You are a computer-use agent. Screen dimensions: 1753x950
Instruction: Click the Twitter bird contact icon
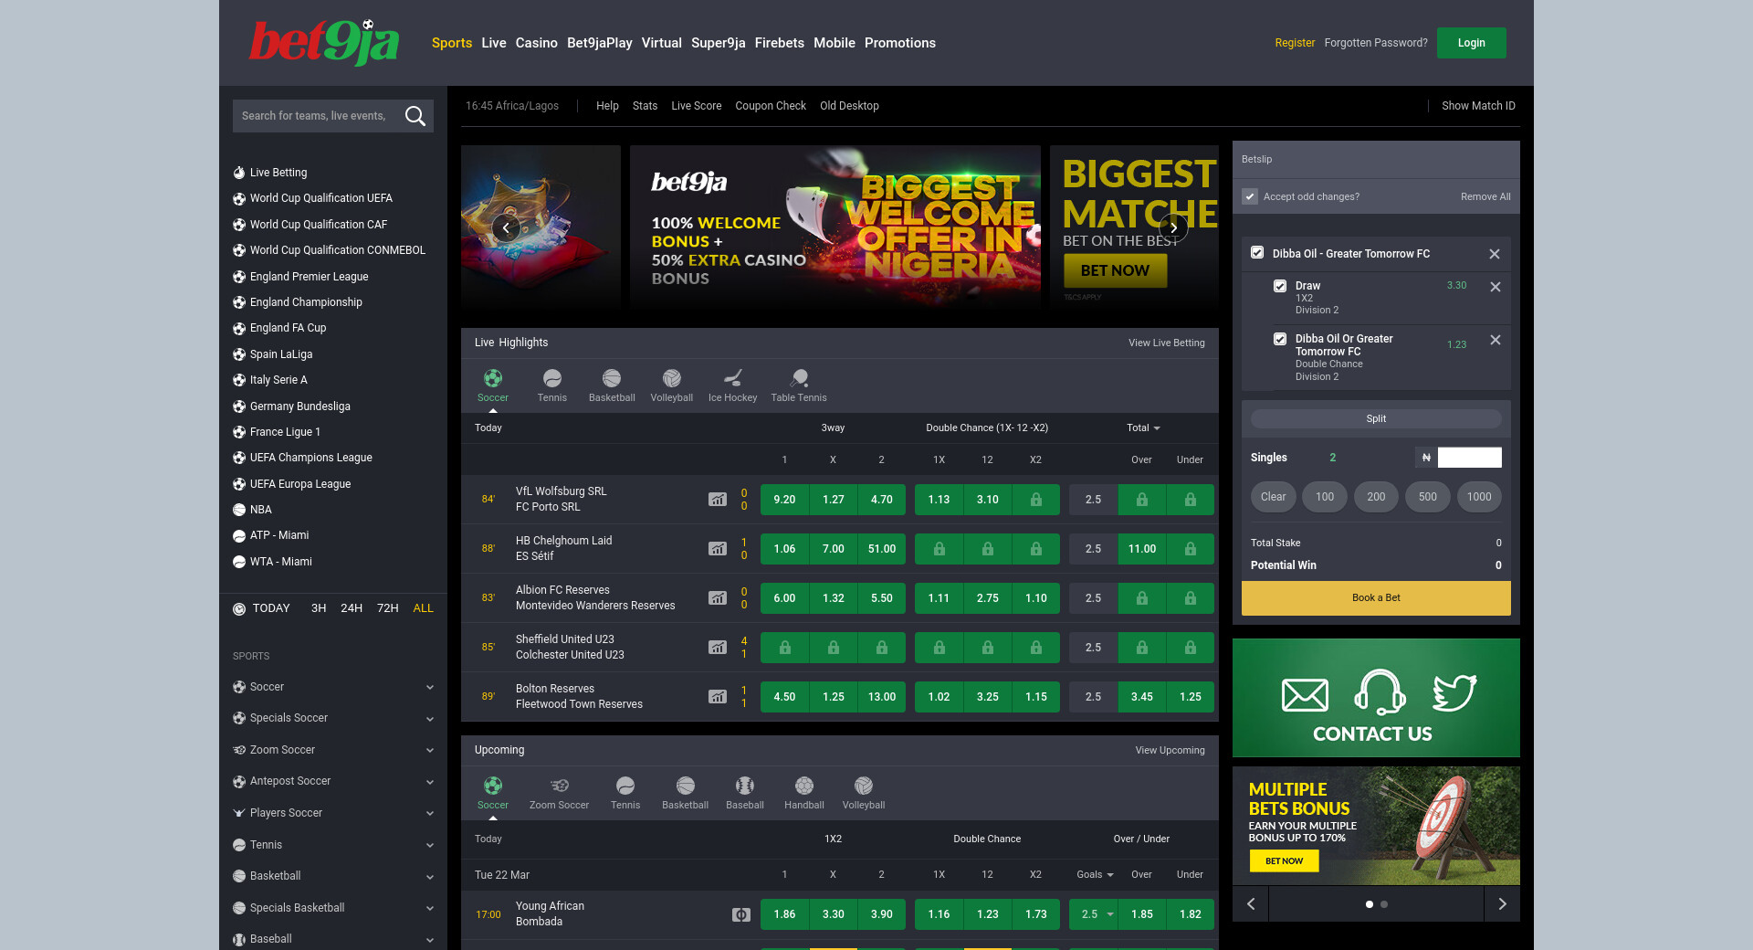tap(1454, 693)
